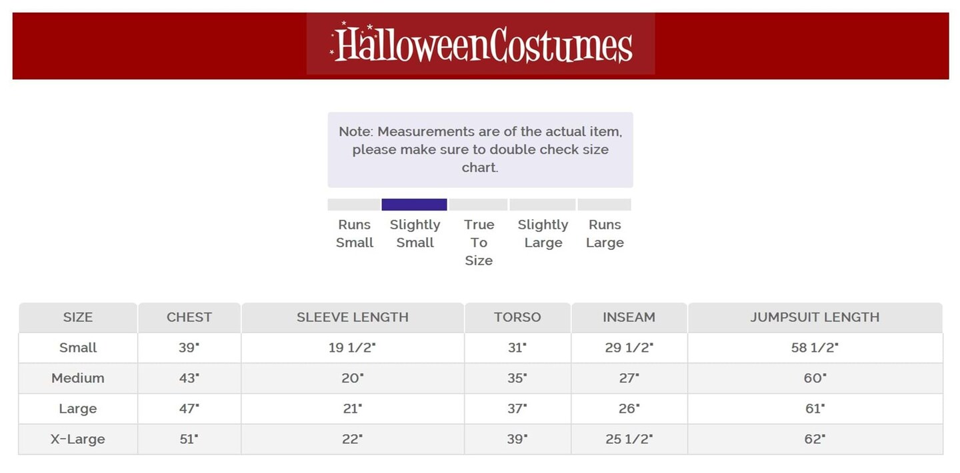Click the Small chest value 39"

[189, 348]
